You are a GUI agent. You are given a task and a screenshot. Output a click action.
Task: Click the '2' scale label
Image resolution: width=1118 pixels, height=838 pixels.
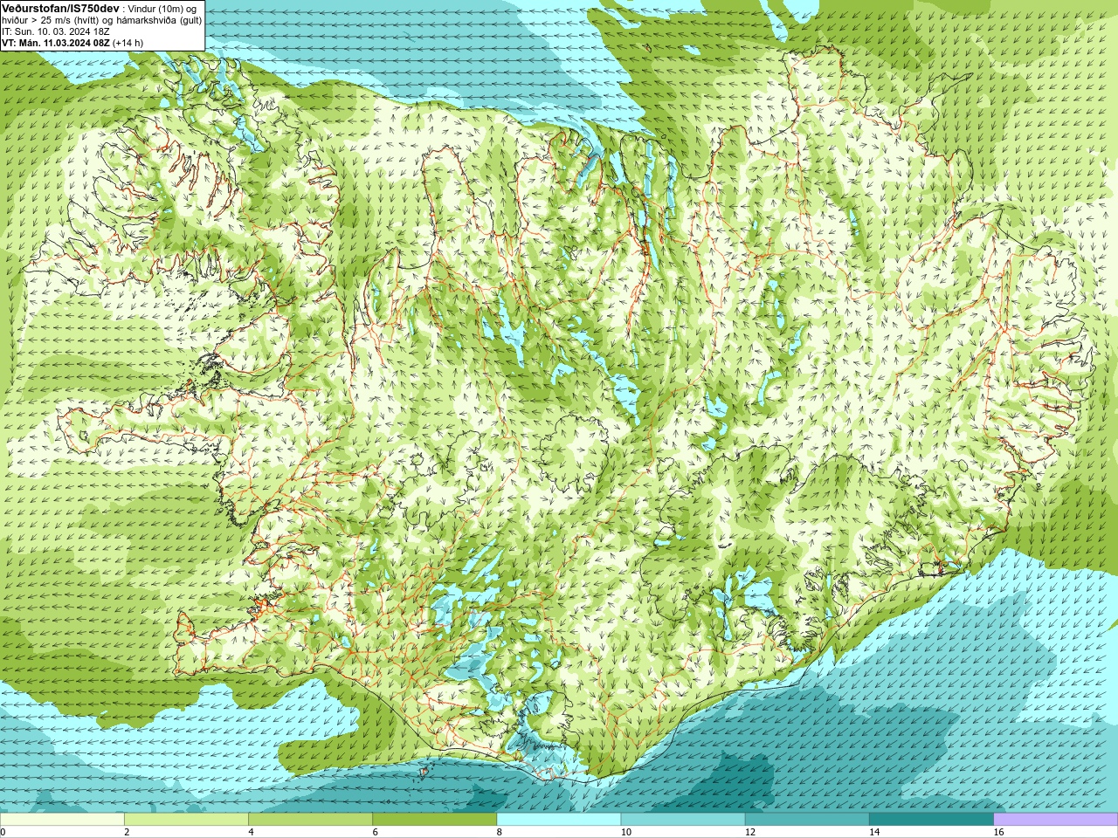(x=127, y=832)
